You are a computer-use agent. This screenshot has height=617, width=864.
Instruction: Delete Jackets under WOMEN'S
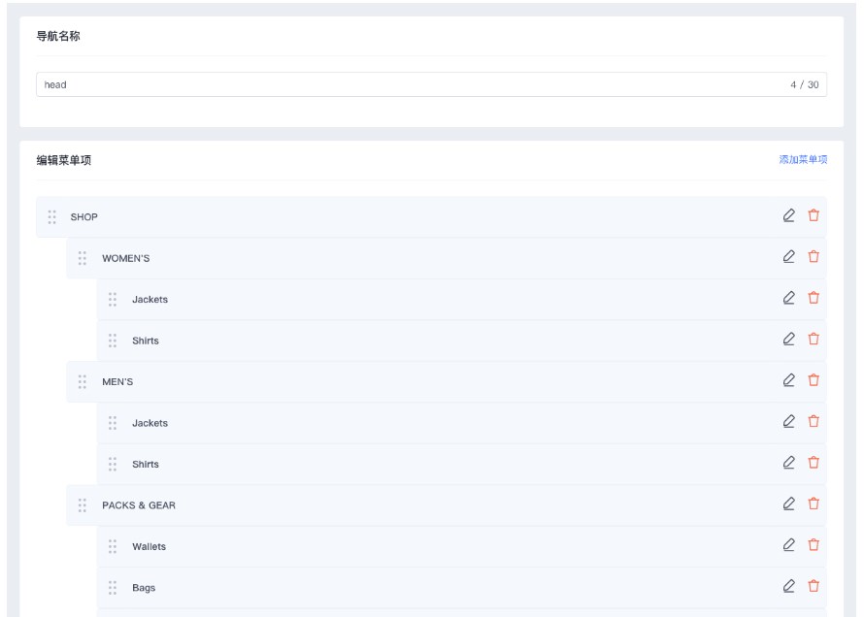pyautogui.click(x=814, y=299)
